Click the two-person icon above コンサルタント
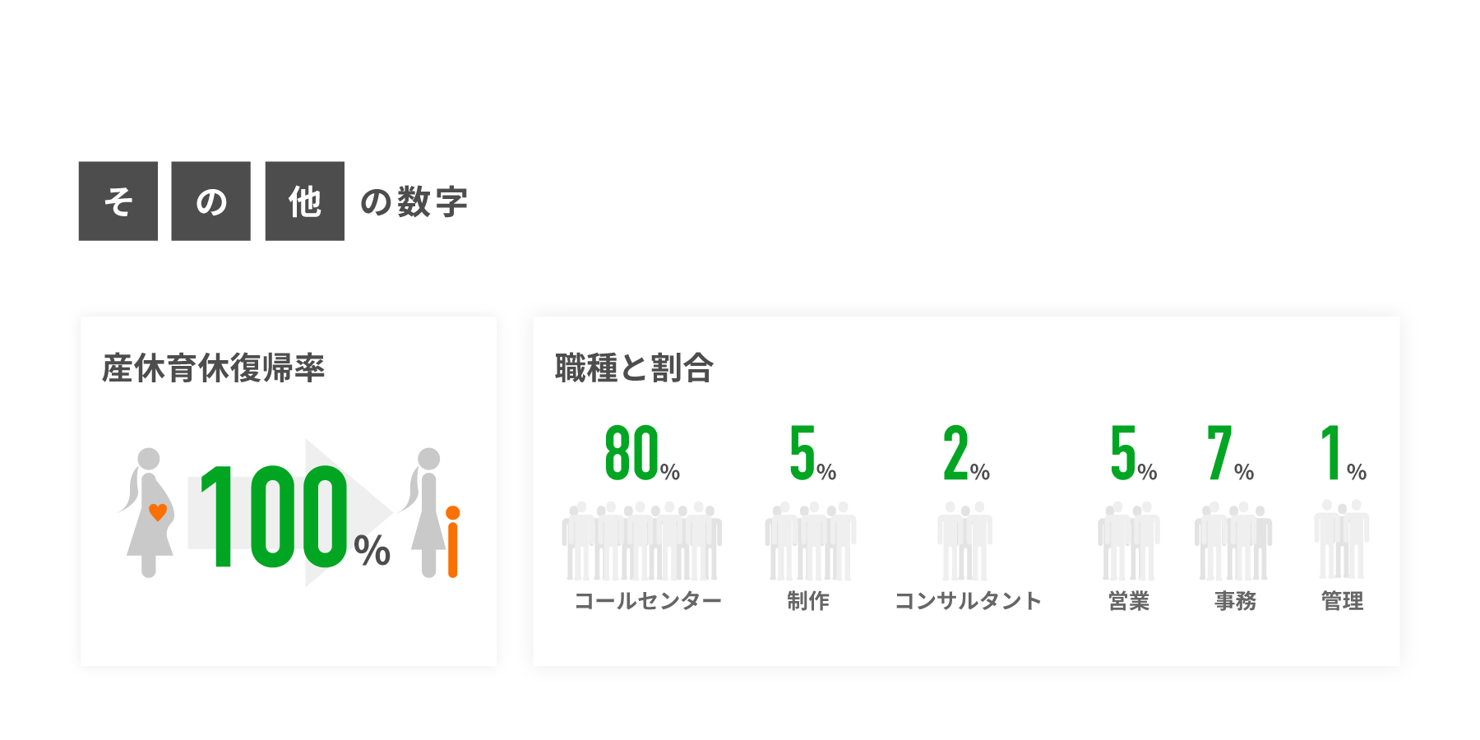Viewport: 1480px width, 740px height. click(x=965, y=541)
